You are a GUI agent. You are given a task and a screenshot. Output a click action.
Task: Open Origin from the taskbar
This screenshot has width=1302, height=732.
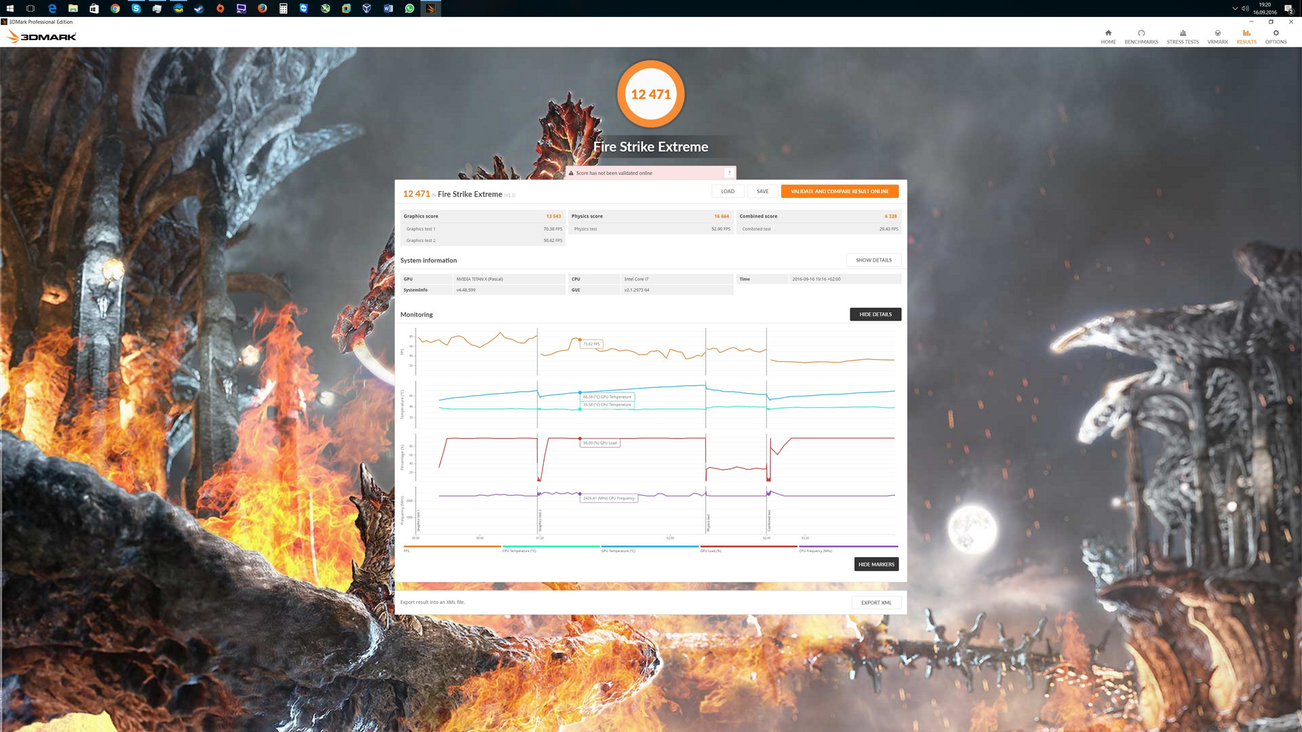click(220, 8)
